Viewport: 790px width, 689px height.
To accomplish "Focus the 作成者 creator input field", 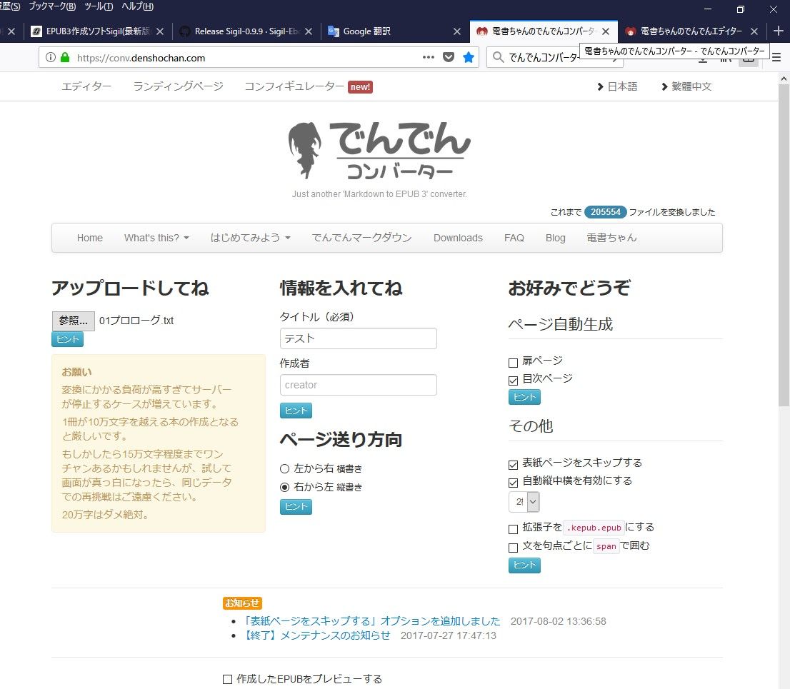I will [x=359, y=385].
